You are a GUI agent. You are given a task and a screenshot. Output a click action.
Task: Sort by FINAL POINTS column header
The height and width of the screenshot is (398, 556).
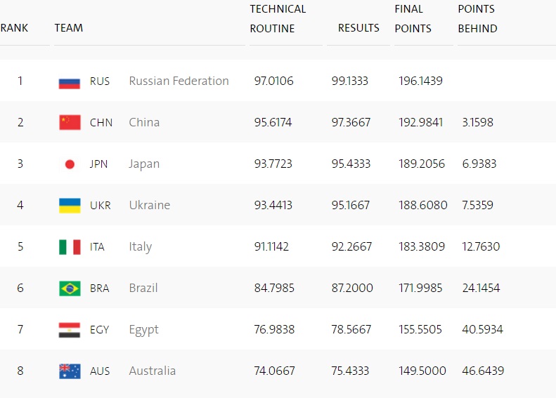(x=413, y=19)
